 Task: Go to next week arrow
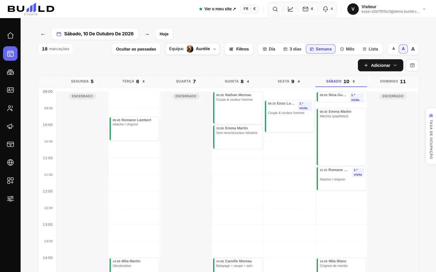[x=147, y=34]
